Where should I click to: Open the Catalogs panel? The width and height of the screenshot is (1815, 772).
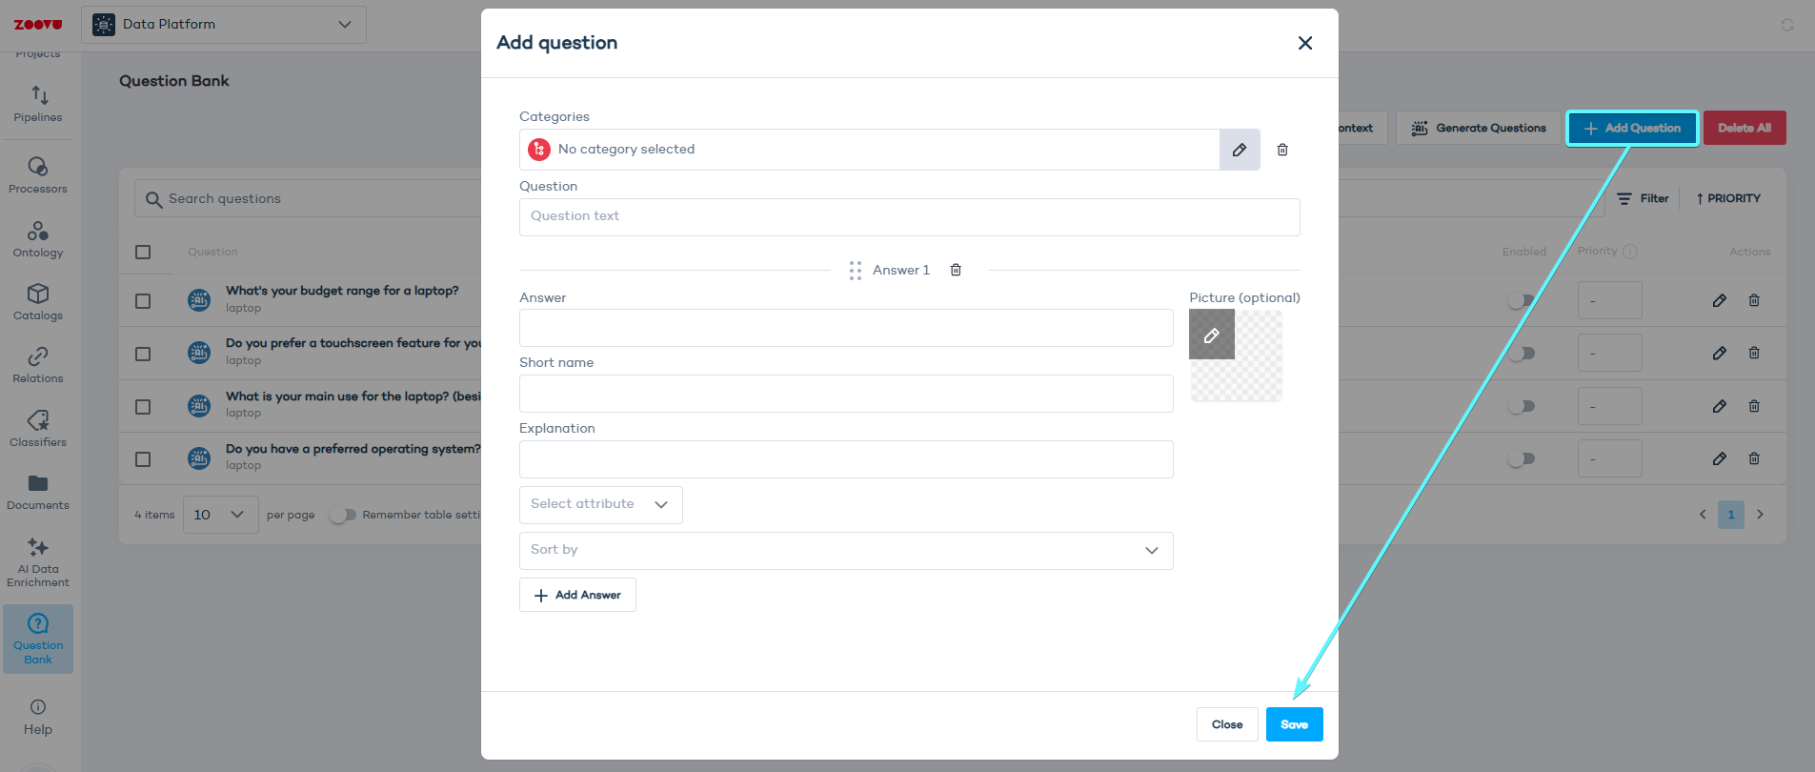(38, 302)
